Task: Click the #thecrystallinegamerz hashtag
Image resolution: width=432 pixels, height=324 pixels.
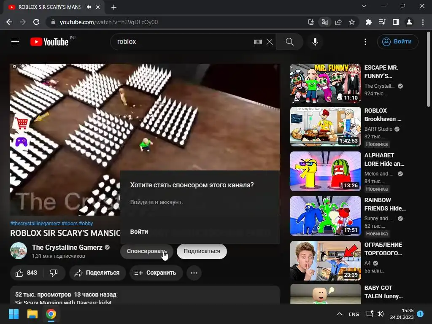Action: point(35,224)
